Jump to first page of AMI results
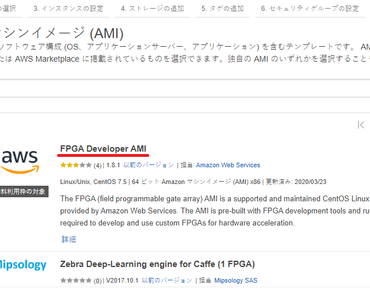Screen dimensions: 370x293 click(x=361, y=125)
